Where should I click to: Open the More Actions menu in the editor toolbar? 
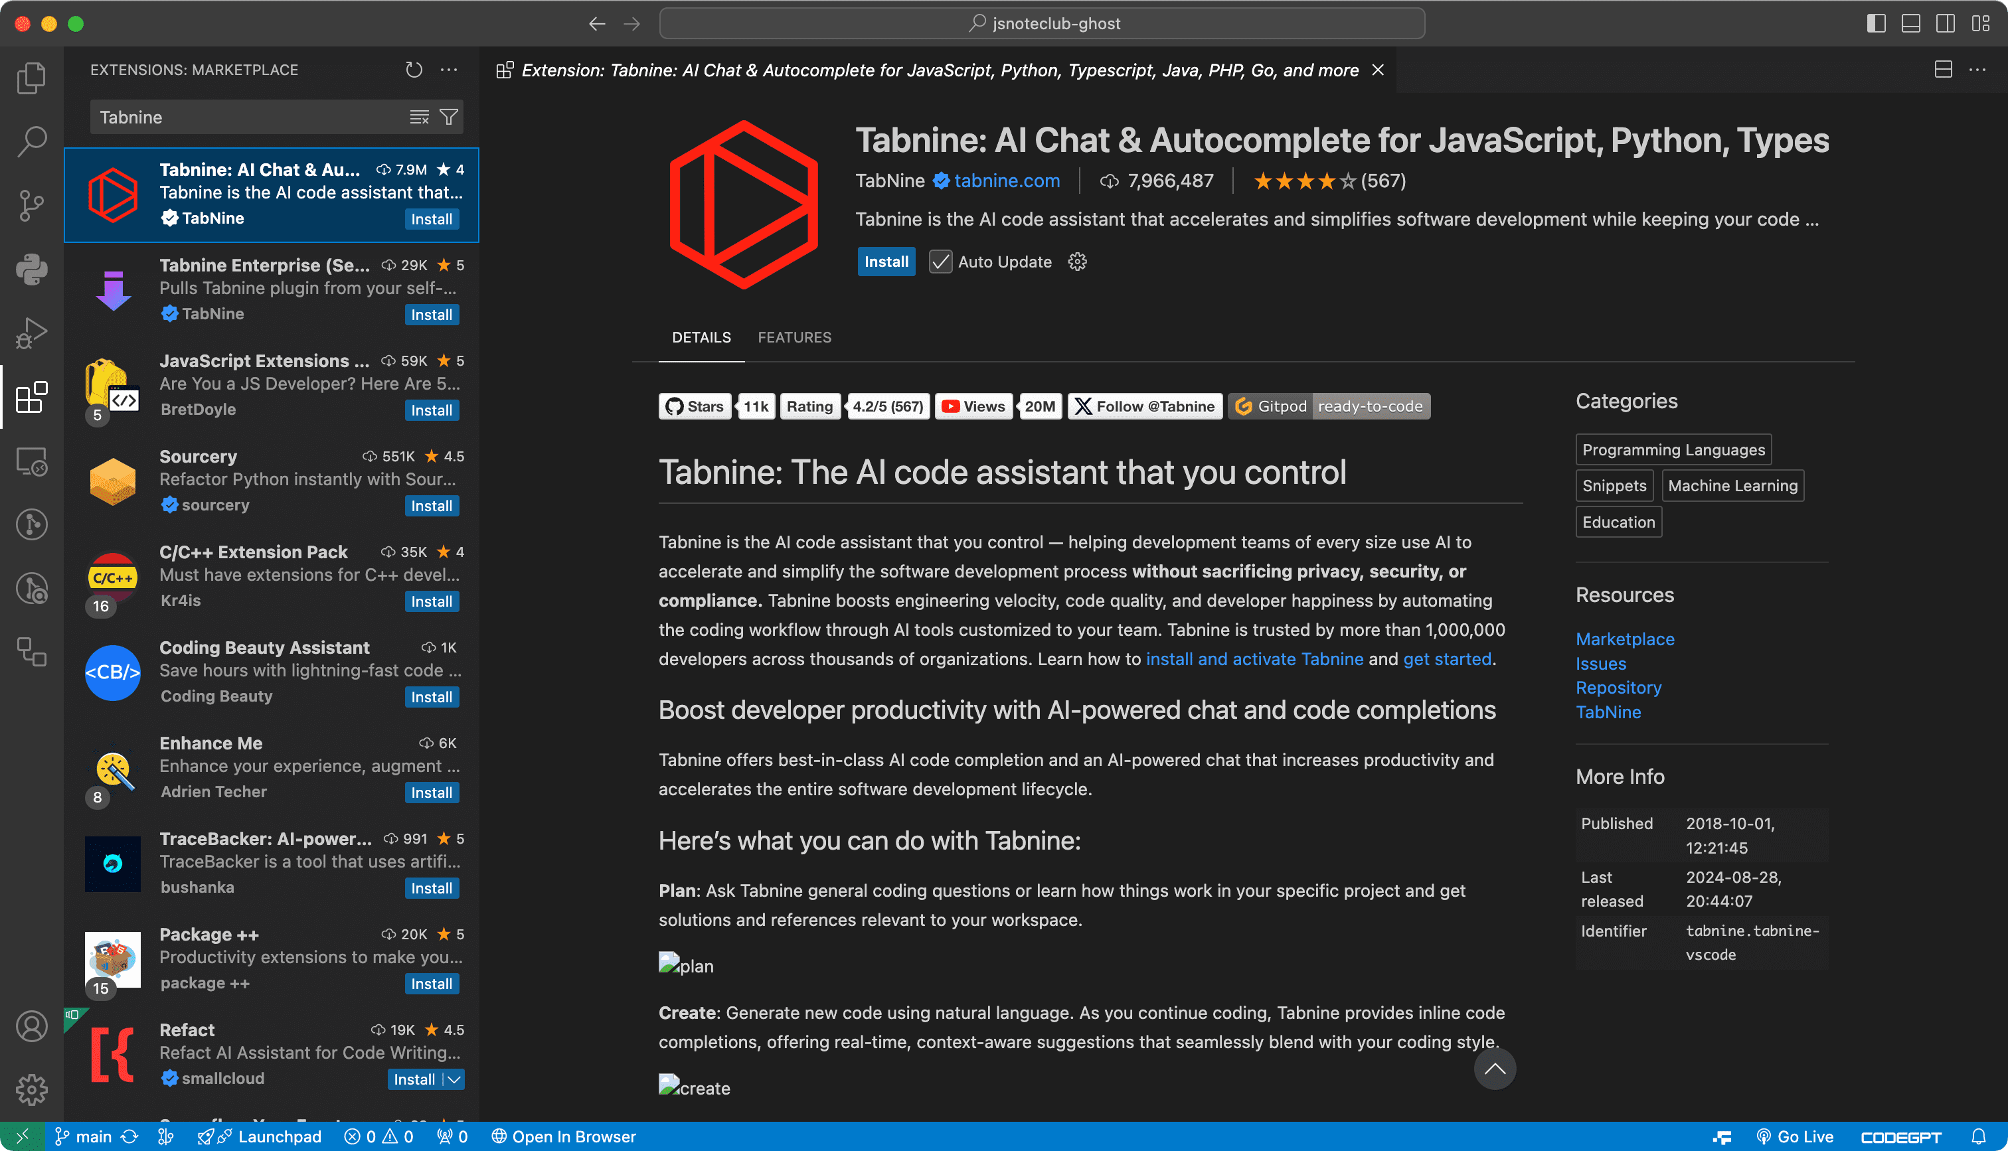coord(1979,70)
